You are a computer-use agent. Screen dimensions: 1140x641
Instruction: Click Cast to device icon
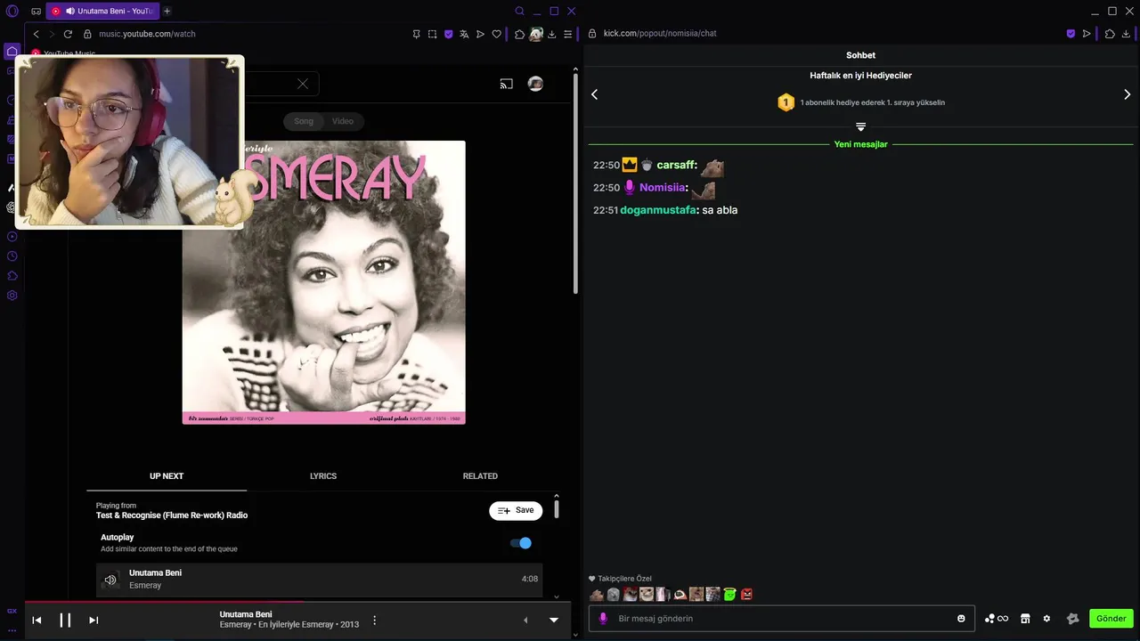[506, 84]
